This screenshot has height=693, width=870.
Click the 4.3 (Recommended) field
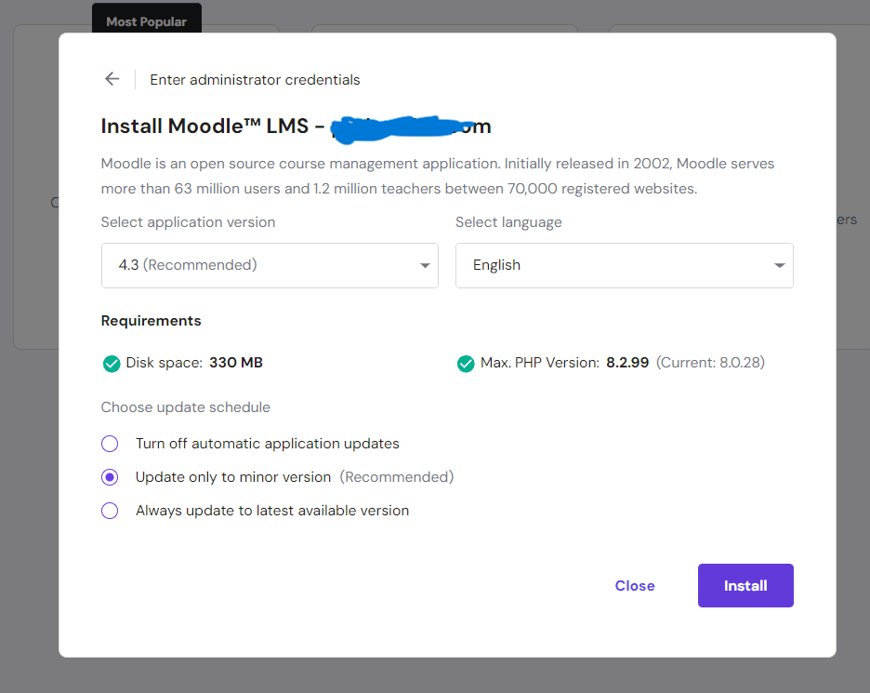232,265
